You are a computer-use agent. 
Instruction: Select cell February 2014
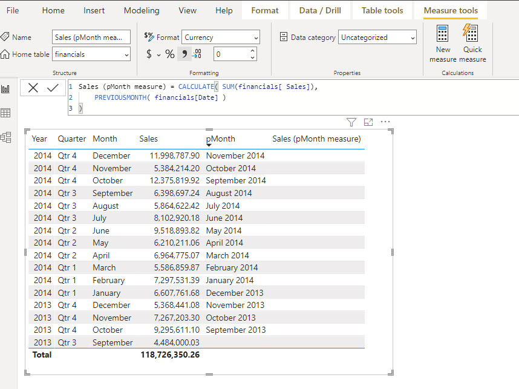click(x=232, y=267)
